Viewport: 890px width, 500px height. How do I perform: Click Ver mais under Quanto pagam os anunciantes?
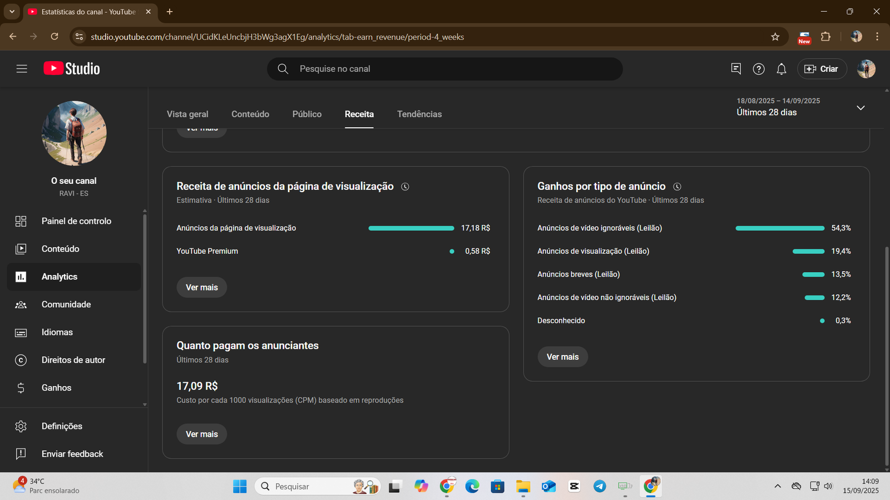click(x=201, y=434)
